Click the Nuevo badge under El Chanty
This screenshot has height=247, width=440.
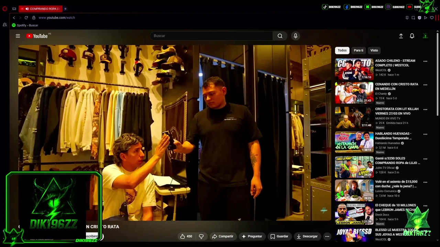click(x=380, y=103)
